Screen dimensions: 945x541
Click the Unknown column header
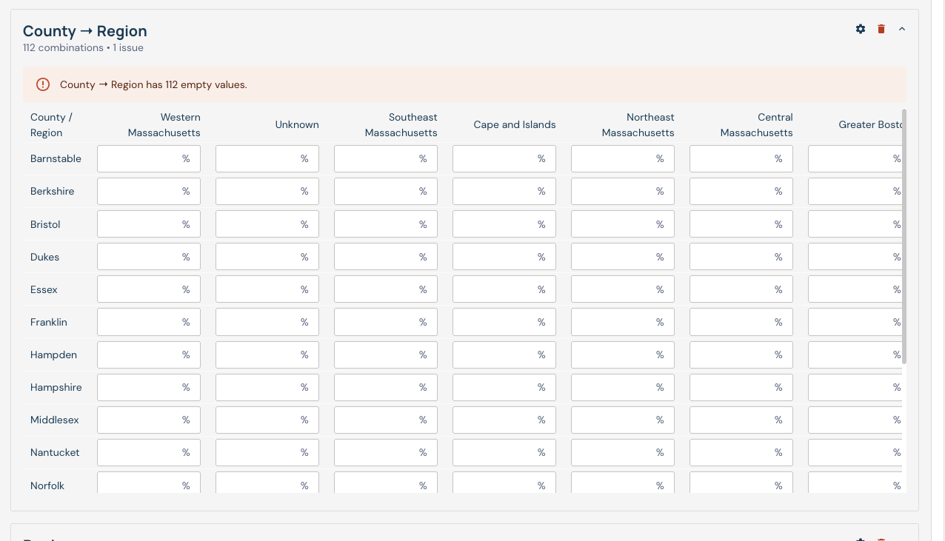pos(297,125)
